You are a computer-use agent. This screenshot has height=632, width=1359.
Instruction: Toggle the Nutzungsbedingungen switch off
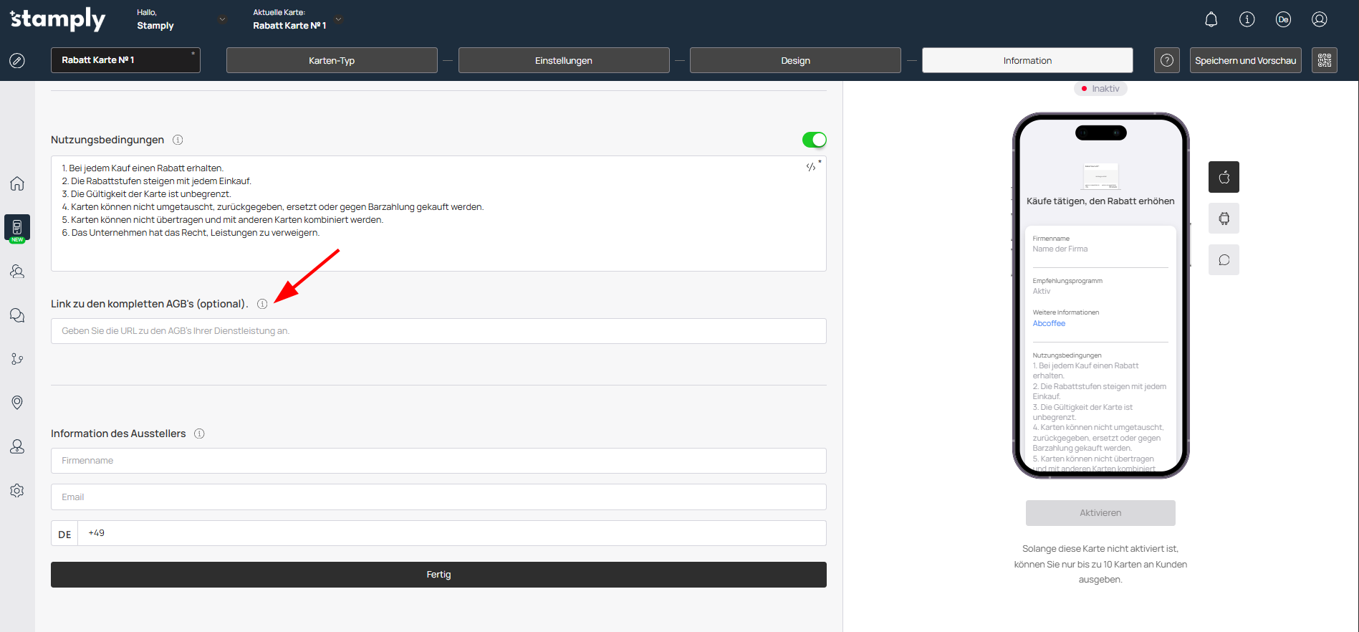[x=814, y=140]
